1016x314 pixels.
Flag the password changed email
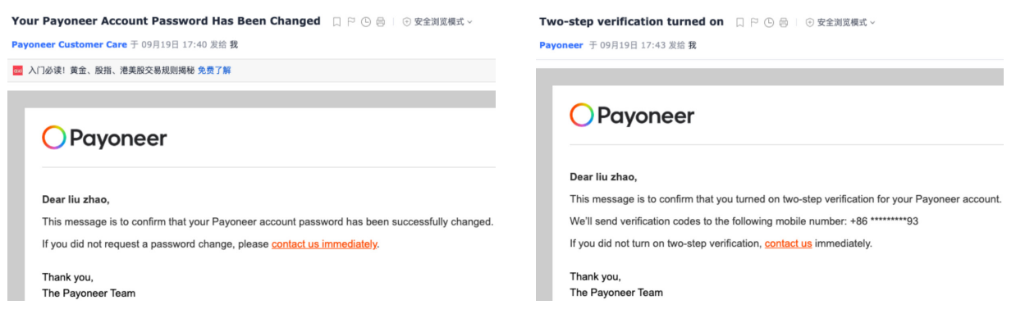point(351,22)
